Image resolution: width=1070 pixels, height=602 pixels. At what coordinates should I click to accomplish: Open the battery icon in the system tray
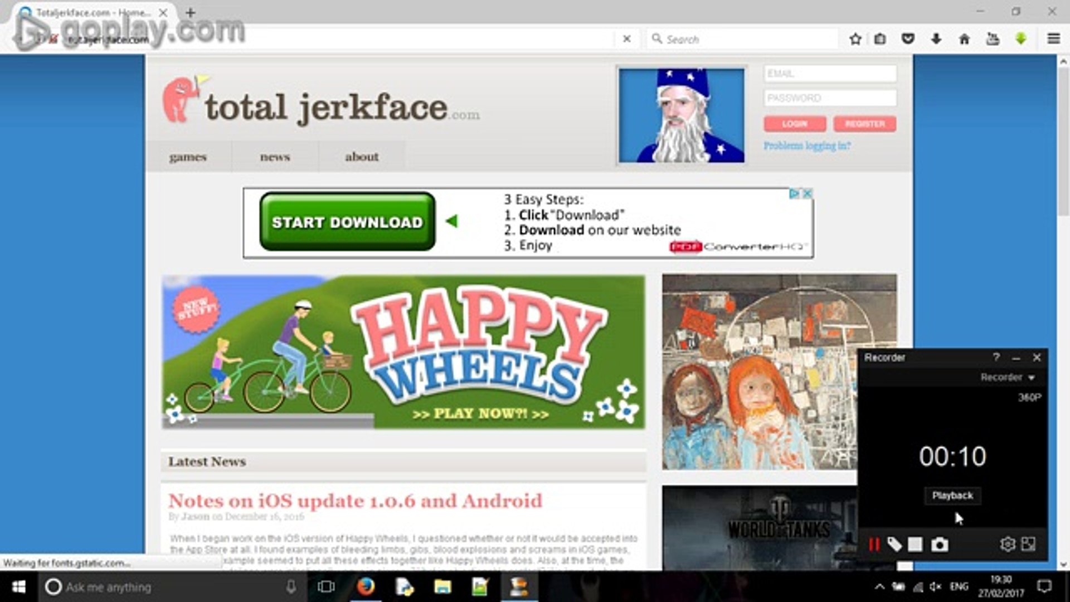pyautogui.click(x=898, y=587)
